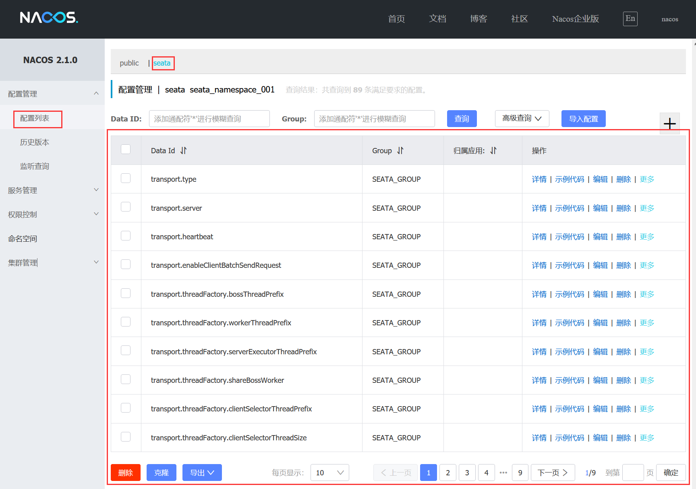The width and height of the screenshot is (696, 489).
Task: Select the transport.heartbeat row checkbox
Action: click(x=126, y=236)
